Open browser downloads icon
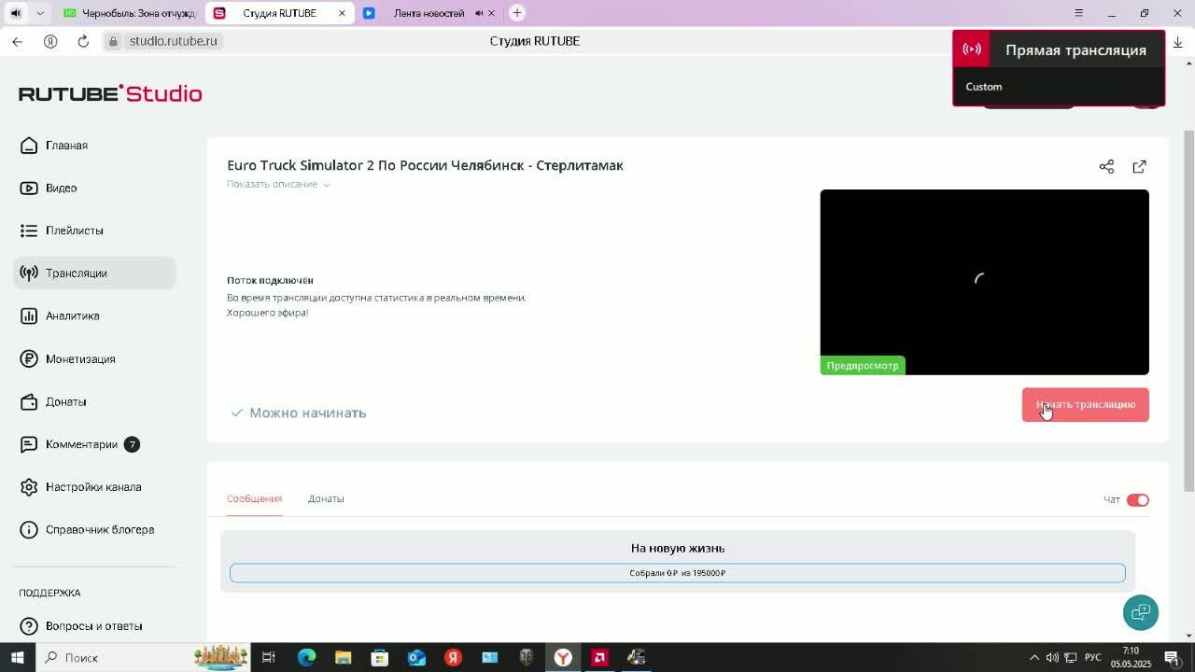 [1177, 41]
